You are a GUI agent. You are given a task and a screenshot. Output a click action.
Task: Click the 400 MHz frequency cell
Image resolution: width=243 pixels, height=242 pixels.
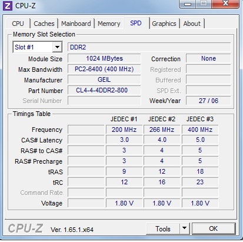[200, 130]
